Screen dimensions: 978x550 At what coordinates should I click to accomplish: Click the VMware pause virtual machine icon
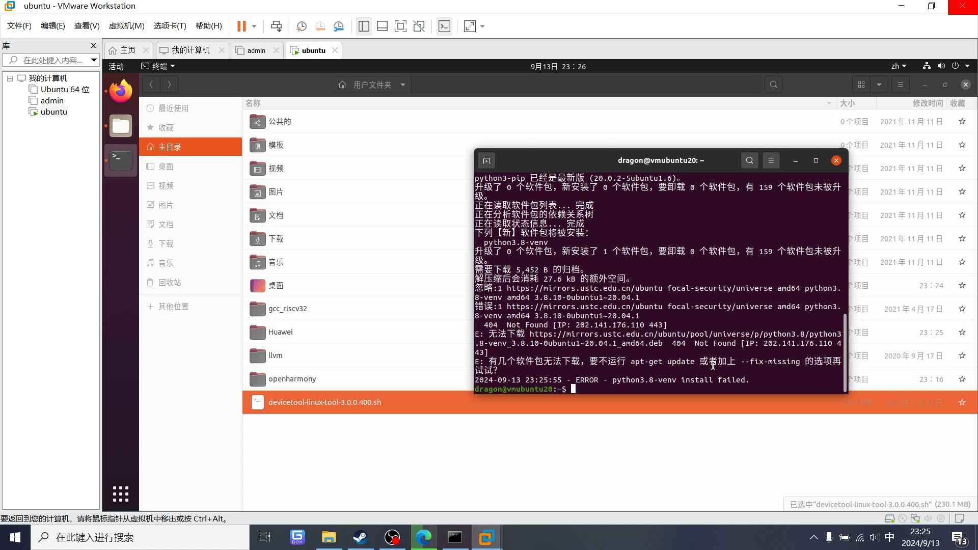click(x=241, y=26)
